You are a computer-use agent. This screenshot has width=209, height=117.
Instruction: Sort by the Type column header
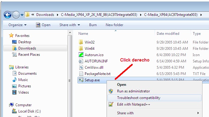click(197, 34)
